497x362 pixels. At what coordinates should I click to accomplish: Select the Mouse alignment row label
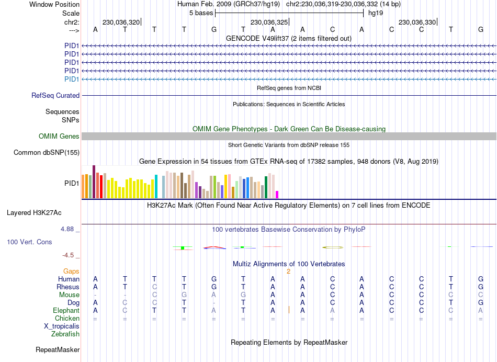(69, 295)
